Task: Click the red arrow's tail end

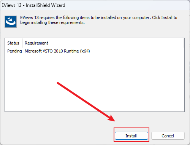Action: coord(58,83)
